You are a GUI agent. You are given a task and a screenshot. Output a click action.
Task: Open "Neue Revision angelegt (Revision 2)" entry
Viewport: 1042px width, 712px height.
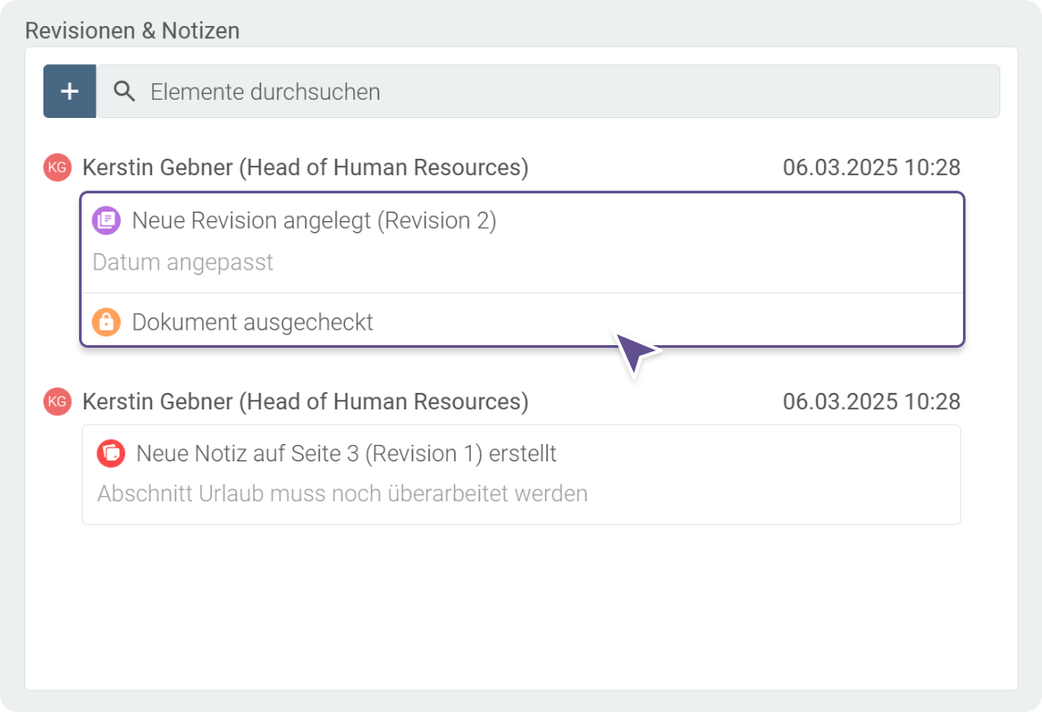[313, 220]
